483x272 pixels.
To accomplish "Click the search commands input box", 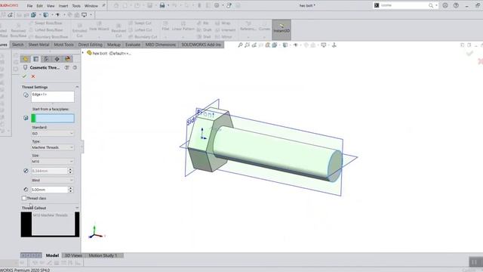I will tap(404, 5).
